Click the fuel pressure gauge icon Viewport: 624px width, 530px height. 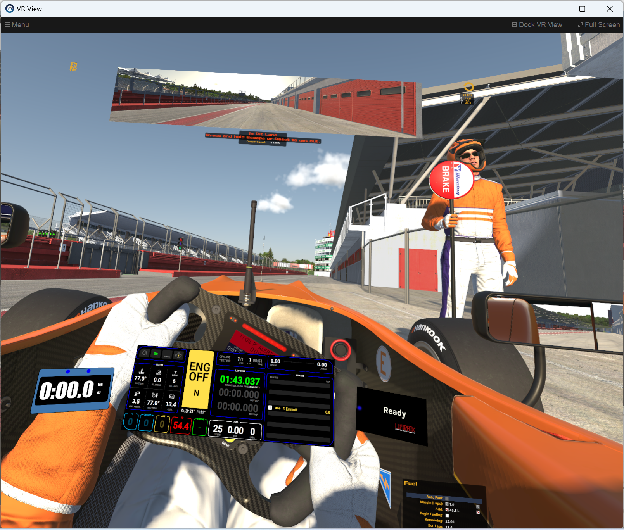pos(137,393)
